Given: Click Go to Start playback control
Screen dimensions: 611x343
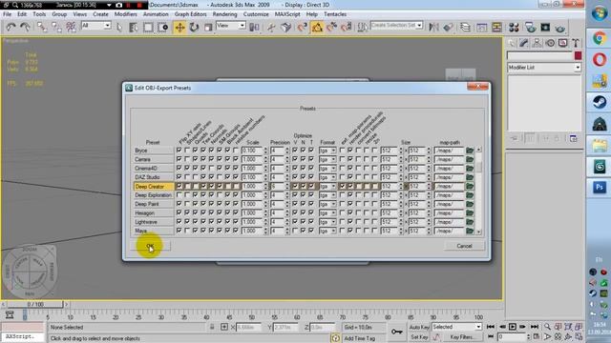Looking at the screenshot, I should click(x=491, y=327).
